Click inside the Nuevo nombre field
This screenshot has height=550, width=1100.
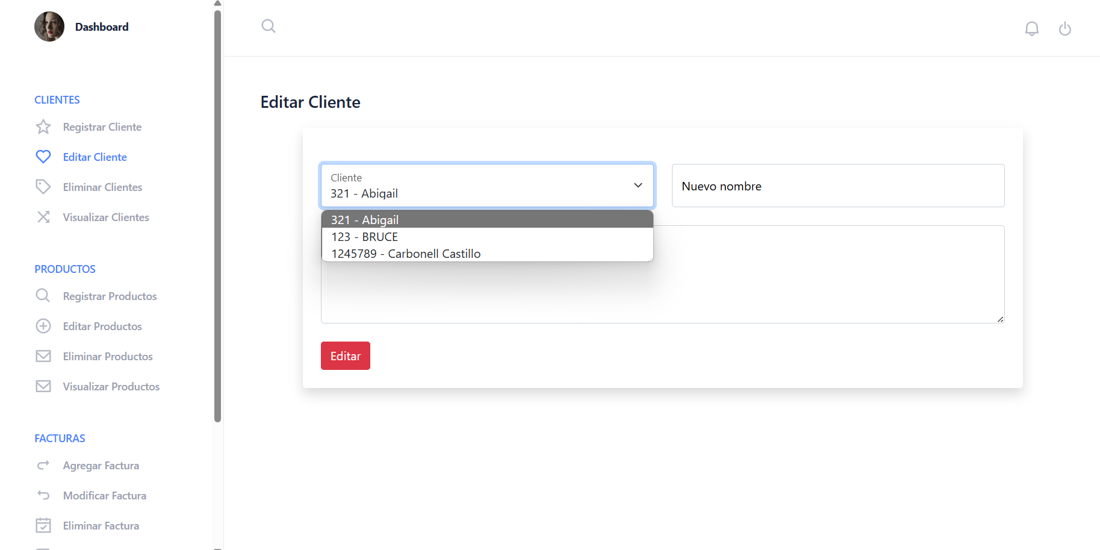tap(837, 186)
